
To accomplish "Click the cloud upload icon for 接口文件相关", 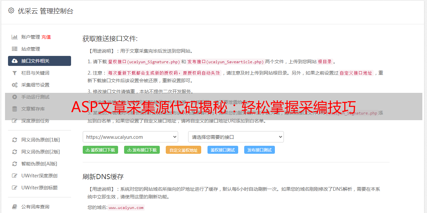I will click(x=15, y=61).
